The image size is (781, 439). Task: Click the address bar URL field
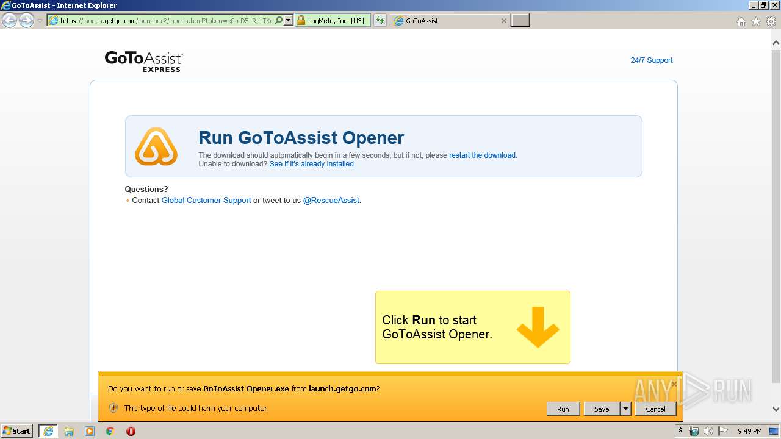165,20
